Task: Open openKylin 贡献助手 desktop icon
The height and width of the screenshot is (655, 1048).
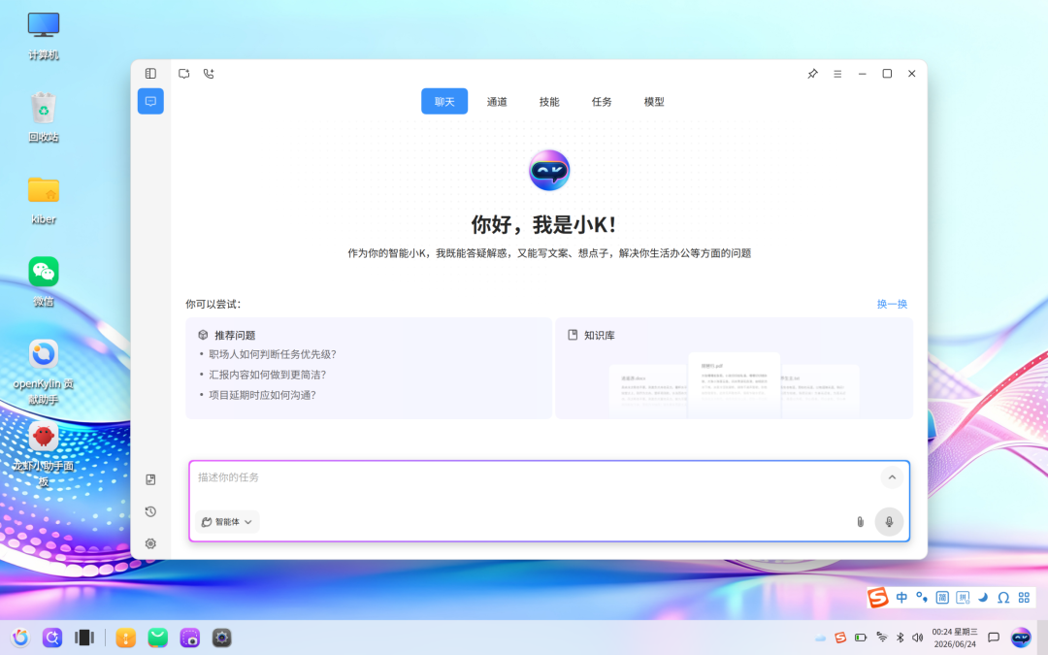Action: (44, 371)
